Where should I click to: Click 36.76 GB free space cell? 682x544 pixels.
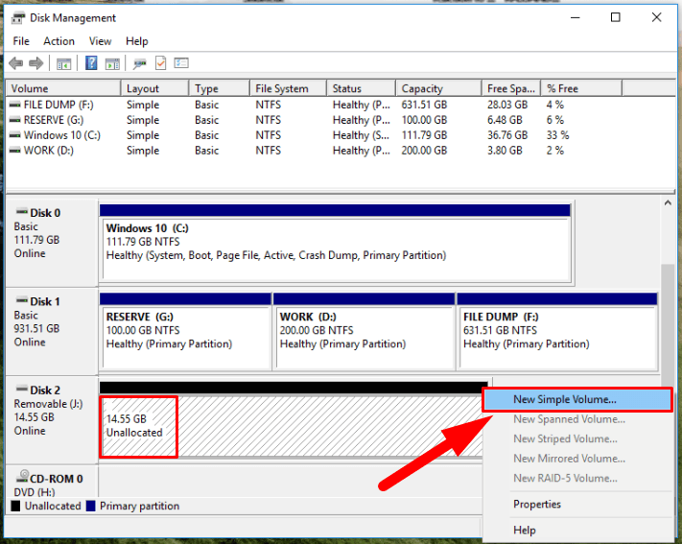[x=507, y=135]
